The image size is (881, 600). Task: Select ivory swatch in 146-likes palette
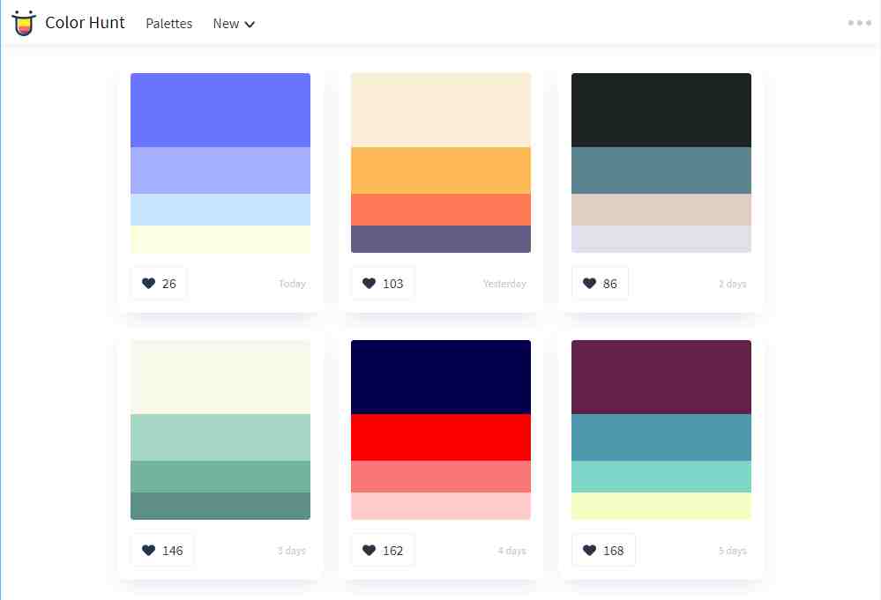tap(220, 377)
